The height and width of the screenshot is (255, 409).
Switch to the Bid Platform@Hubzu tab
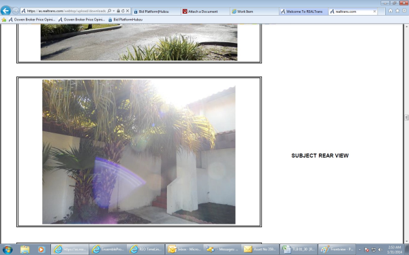pyautogui.click(x=156, y=12)
